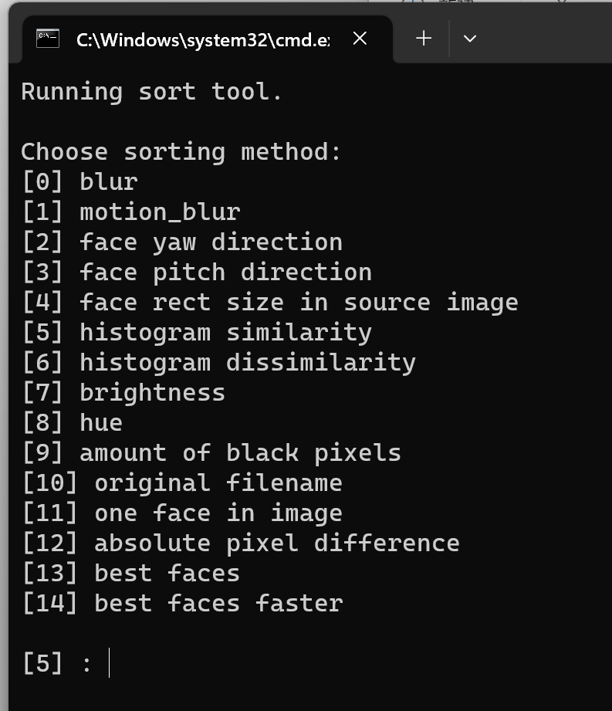Click the '[7] brightness' line

123,393
